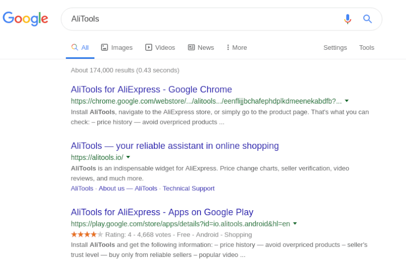Expand dropdown arrow next to alitools.io URL
The width and height of the screenshot is (406, 262).
pos(128,157)
